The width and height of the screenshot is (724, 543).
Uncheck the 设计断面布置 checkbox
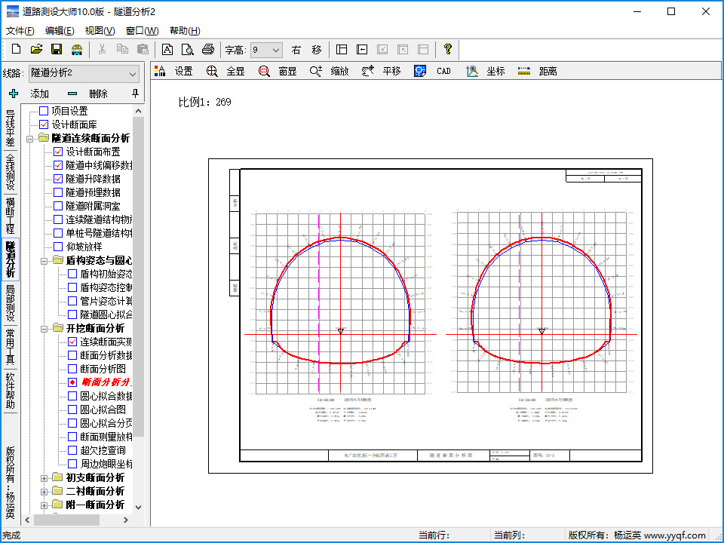click(x=58, y=152)
